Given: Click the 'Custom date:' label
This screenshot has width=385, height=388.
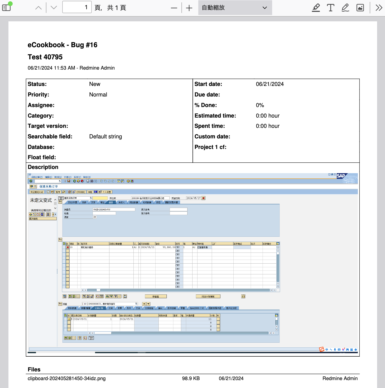Looking at the screenshot, I should tap(212, 137).
